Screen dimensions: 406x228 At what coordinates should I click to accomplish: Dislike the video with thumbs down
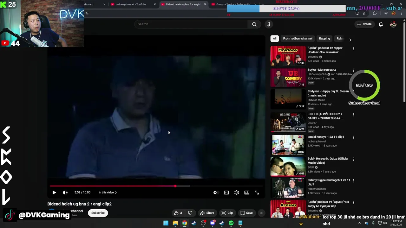tap(190, 213)
